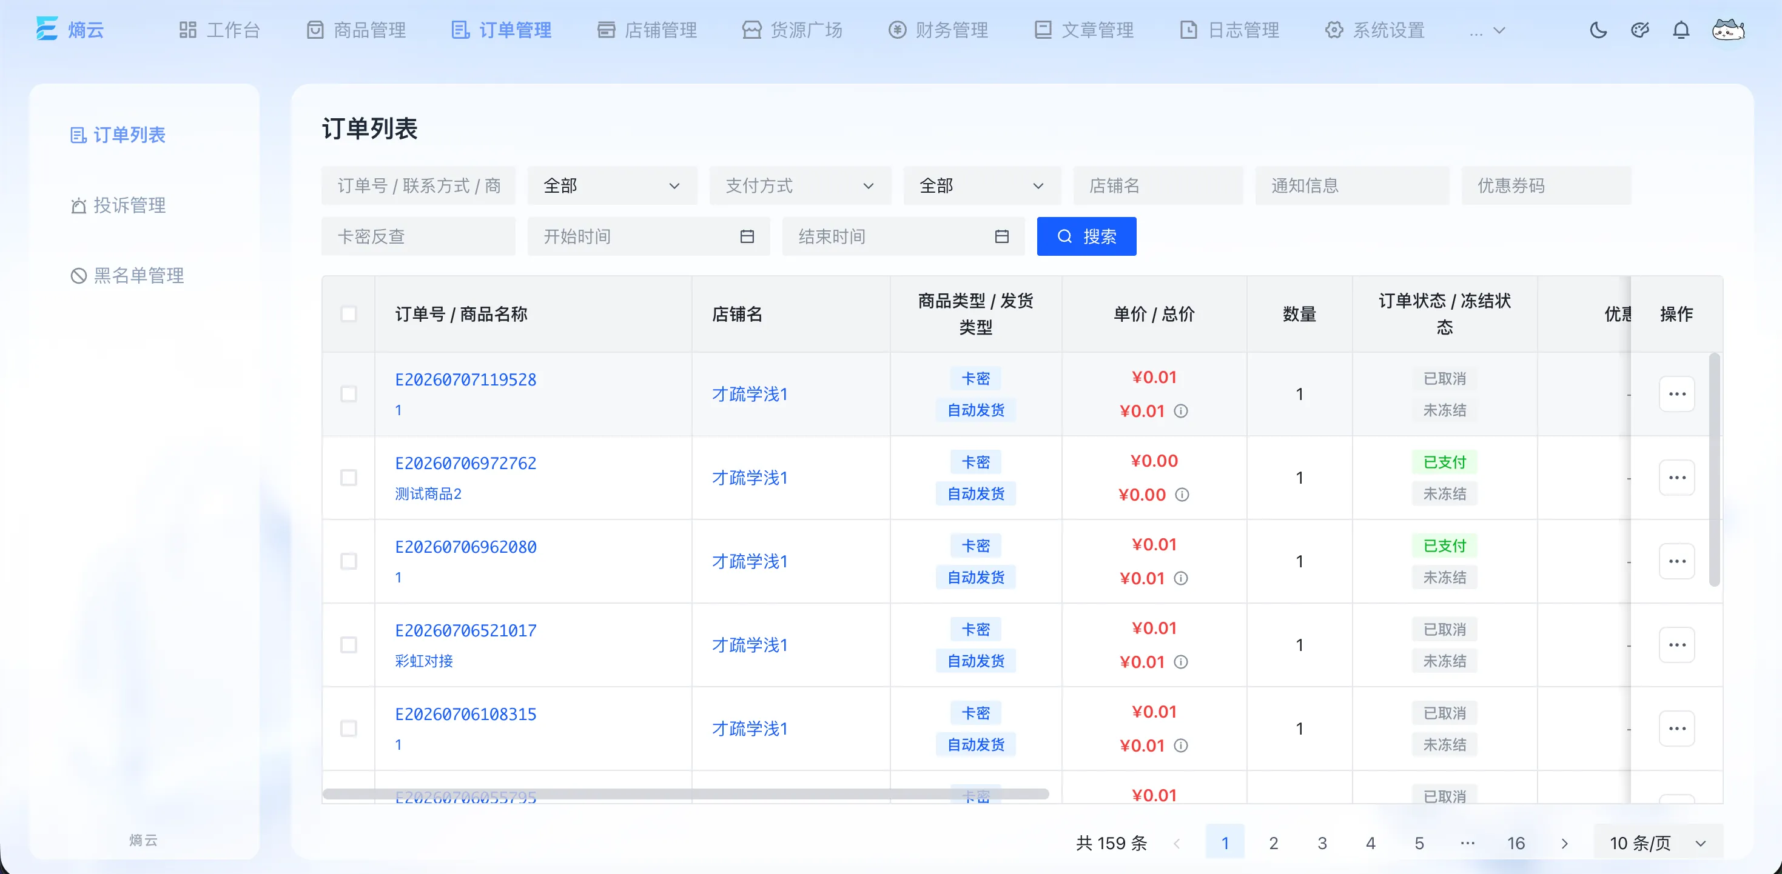Click the 搜索 button
This screenshot has width=1782, height=874.
click(1086, 236)
